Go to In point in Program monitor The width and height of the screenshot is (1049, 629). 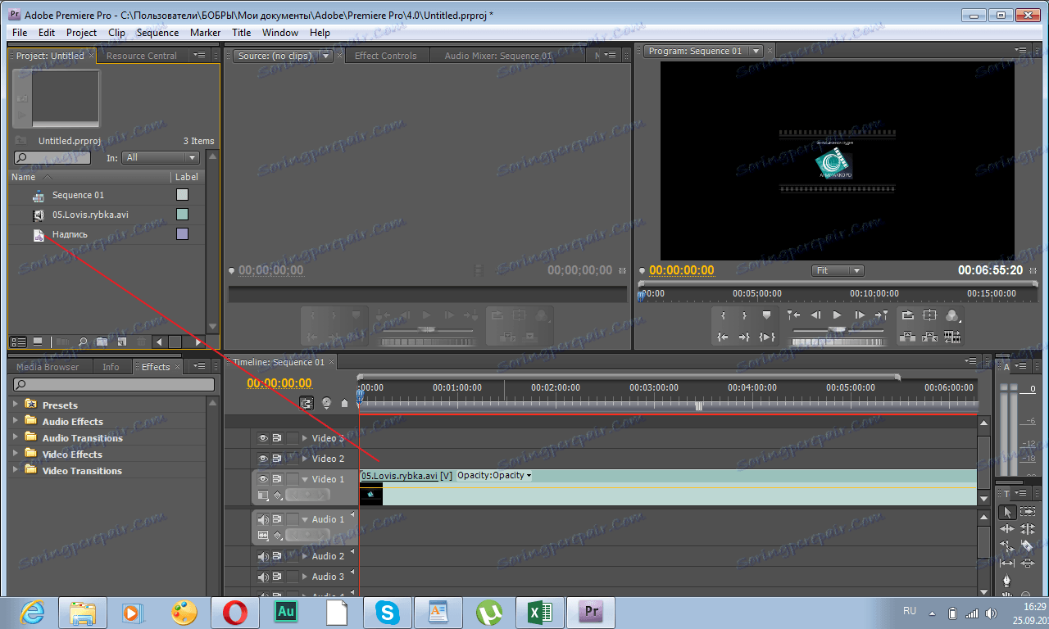coord(723,337)
